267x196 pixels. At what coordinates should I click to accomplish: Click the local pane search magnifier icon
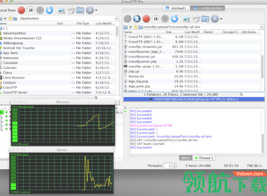pyautogui.click(x=96, y=98)
